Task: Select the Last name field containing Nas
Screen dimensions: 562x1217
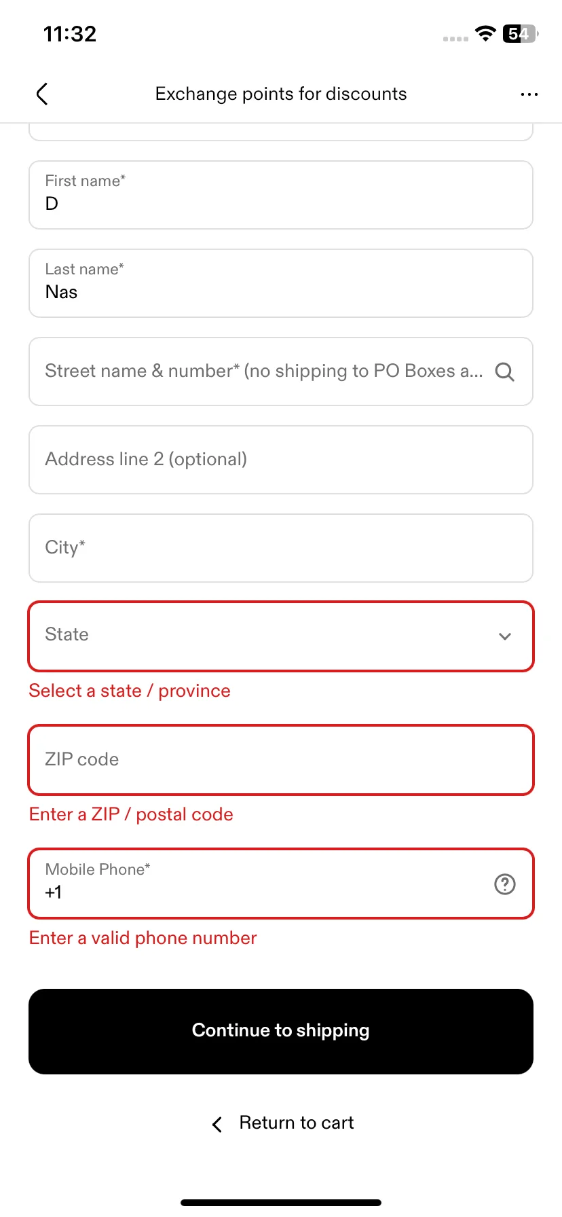Action: point(281,283)
